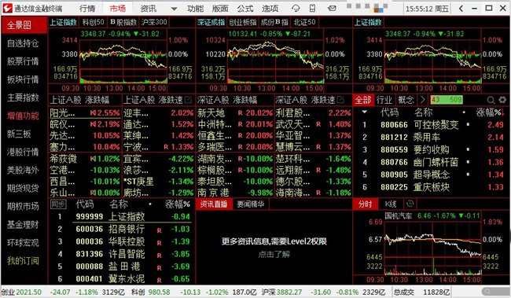Open 增值功能 in the sidebar
Image resolution: width=511 pixels, height=298 pixels.
[x=23, y=116]
